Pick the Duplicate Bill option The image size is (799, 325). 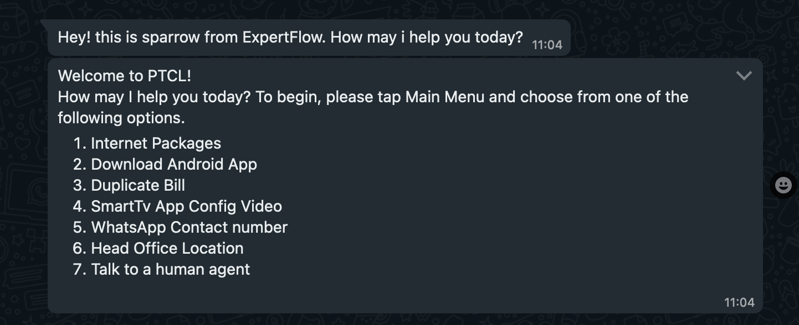pos(137,186)
